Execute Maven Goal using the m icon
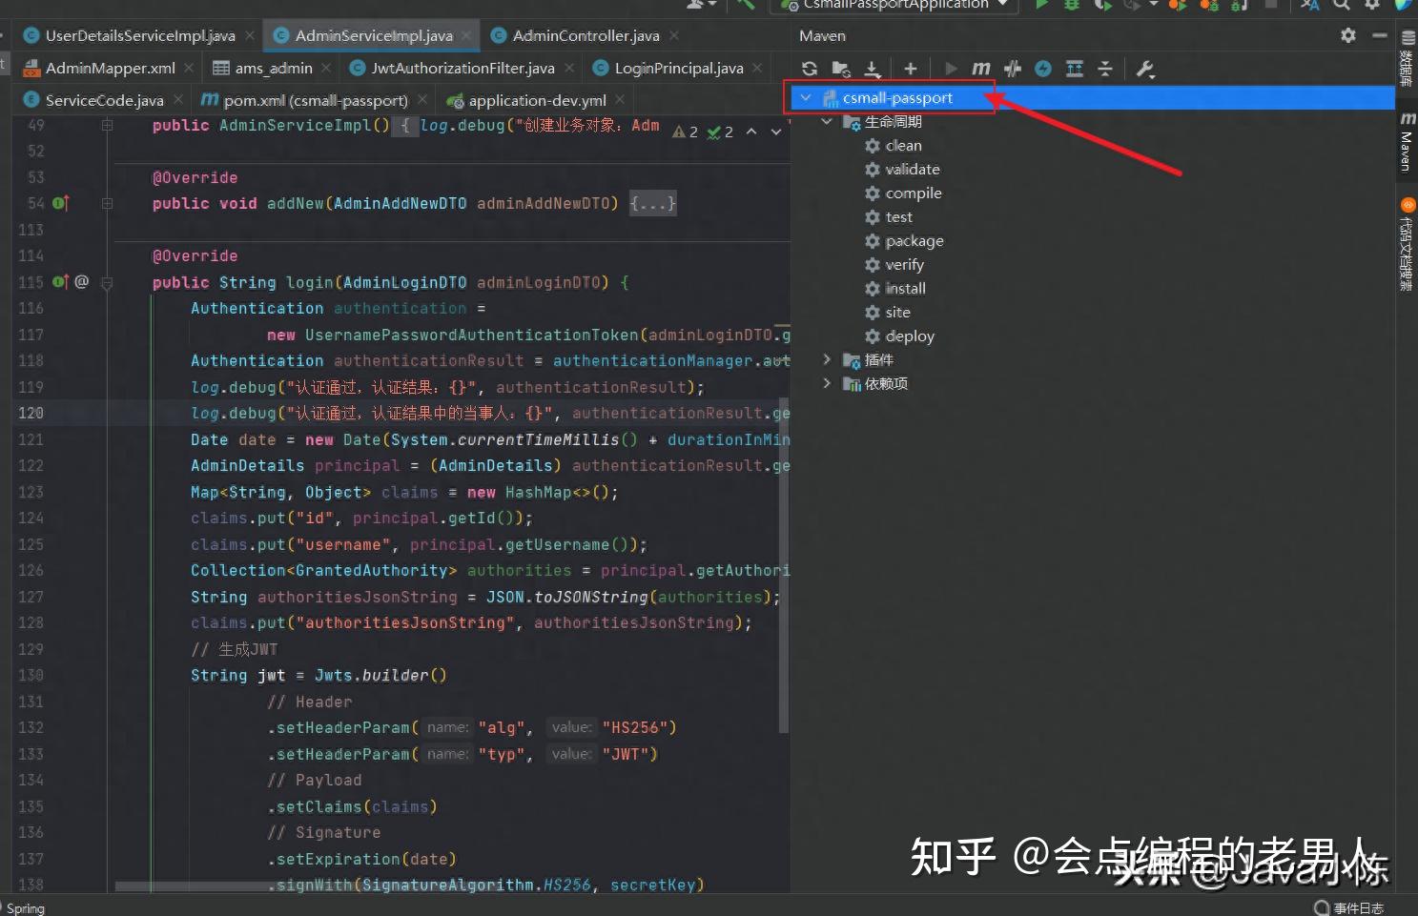This screenshot has width=1418, height=916. coord(980,68)
